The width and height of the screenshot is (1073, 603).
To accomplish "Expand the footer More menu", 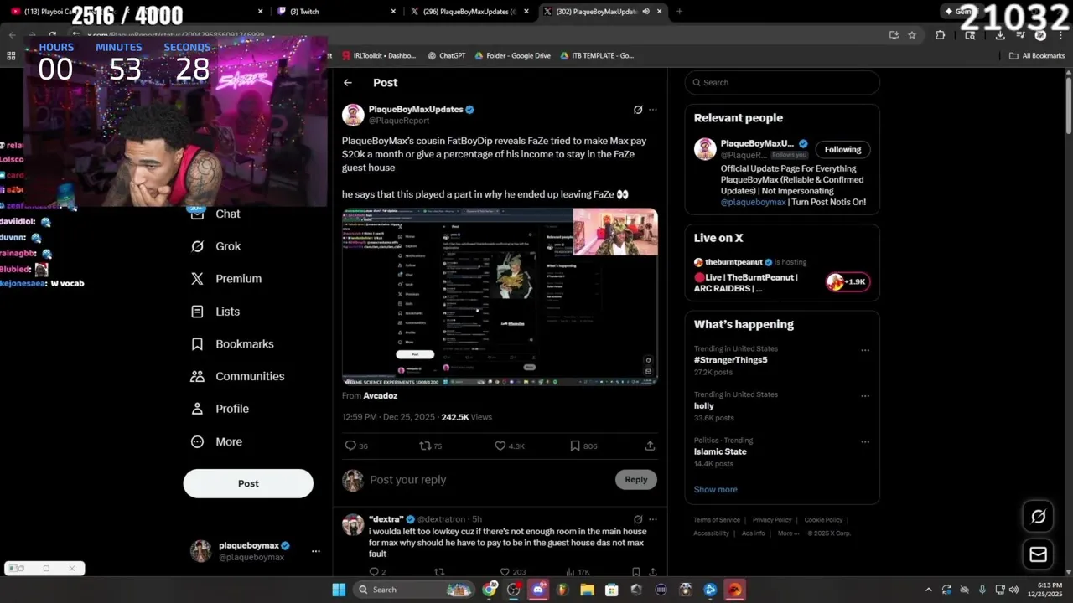I will (787, 533).
